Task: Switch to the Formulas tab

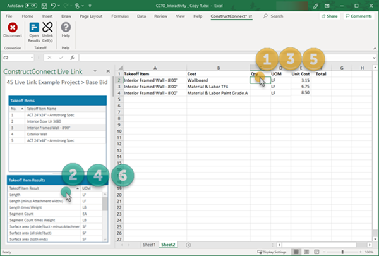Action: pos(120,16)
